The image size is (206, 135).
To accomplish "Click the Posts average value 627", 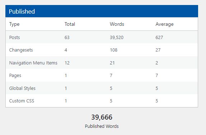I will [159, 38].
